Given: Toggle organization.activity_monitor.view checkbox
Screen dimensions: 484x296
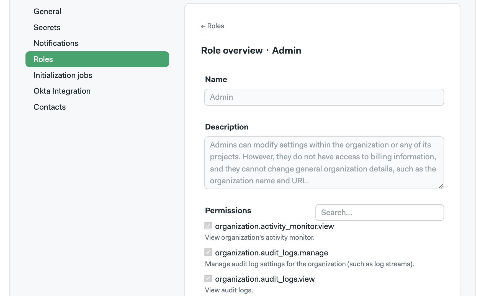Looking at the screenshot, I should point(208,226).
